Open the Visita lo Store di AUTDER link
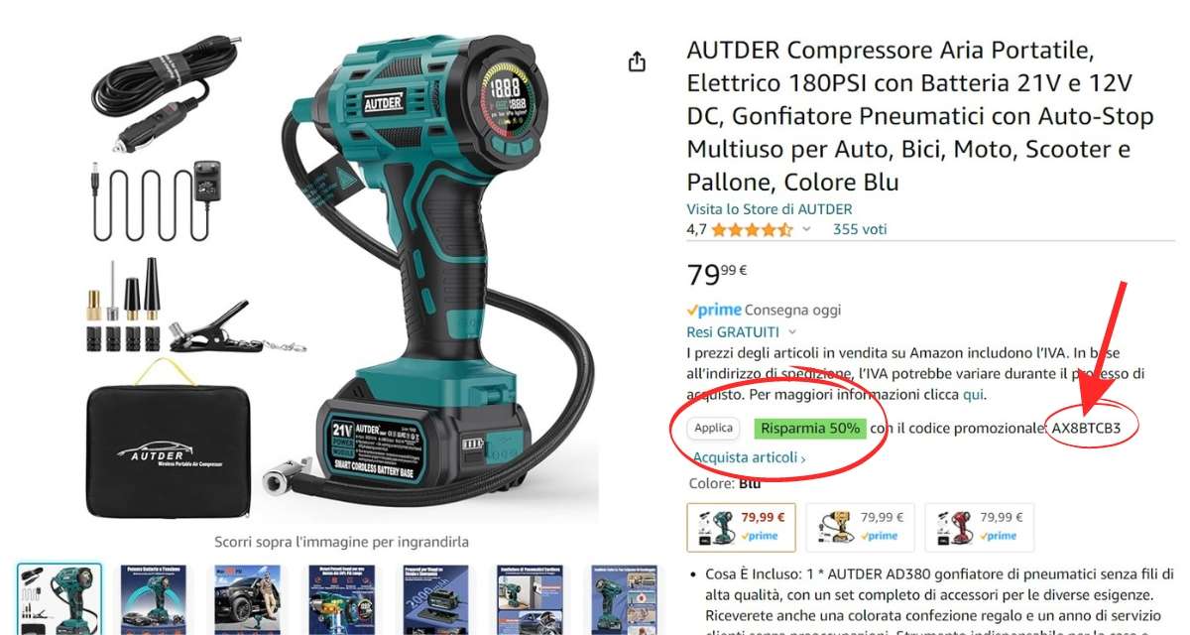The width and height of the screenshot is (1190, 635). 769,209
